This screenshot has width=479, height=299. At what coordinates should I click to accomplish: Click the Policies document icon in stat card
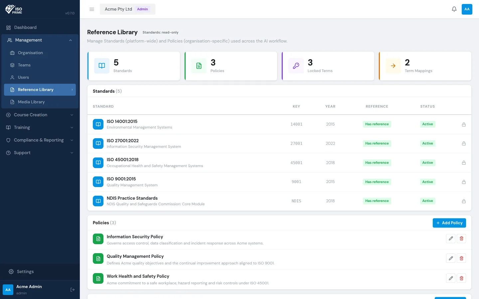pos(199,66)
